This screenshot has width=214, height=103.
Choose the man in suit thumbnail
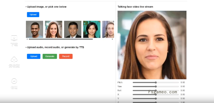coord(73,29)
